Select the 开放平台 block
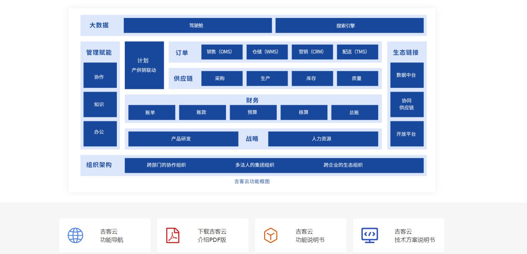The image size is (527, 254). pyautogui.click(x=407, y=134)
